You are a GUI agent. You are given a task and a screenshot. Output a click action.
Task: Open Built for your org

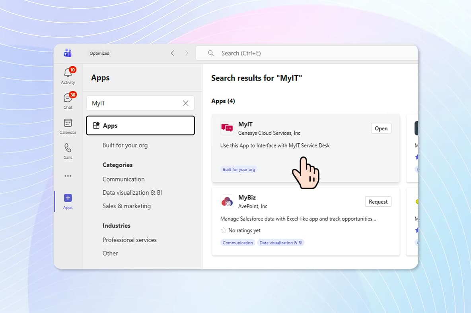(x=125, y=145)
